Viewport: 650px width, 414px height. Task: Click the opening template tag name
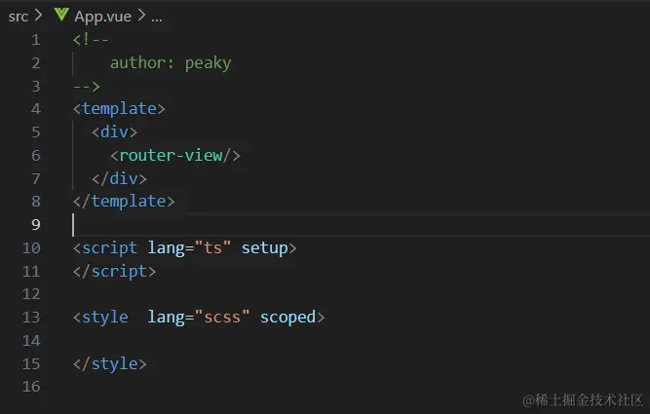[119, 109]
